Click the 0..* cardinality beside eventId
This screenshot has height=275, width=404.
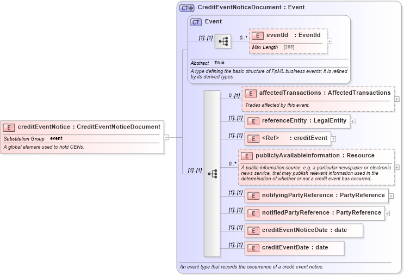click(x=243, y=38)
